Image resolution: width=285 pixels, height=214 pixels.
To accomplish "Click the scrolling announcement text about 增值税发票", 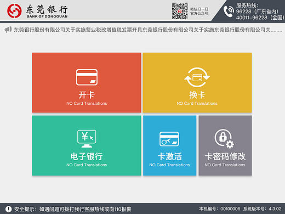I will point(148,30).
